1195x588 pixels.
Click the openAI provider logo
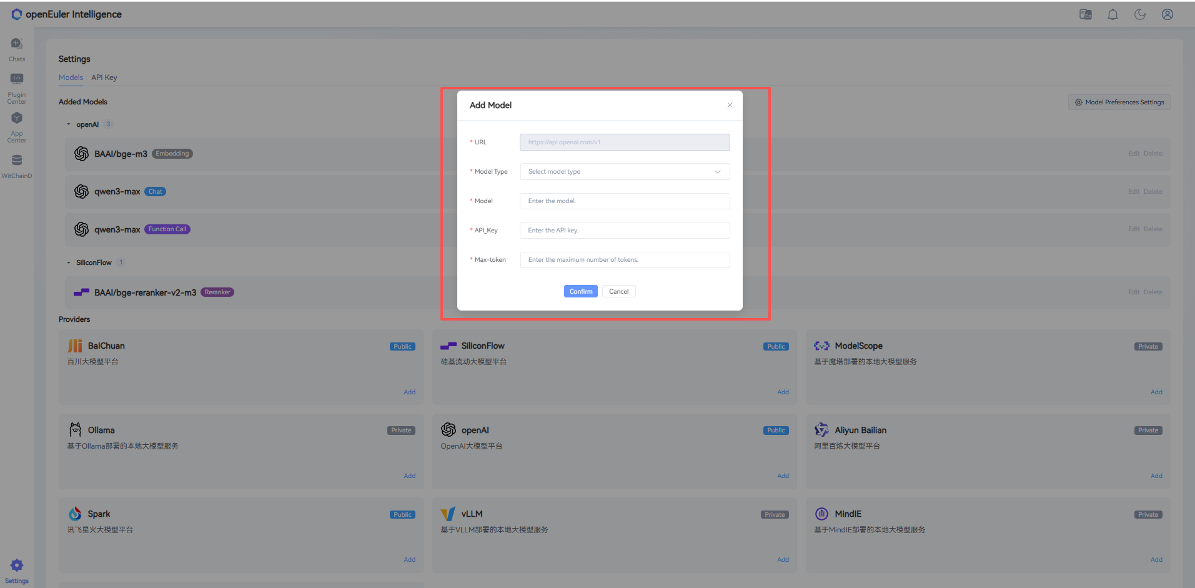point(449,430)
